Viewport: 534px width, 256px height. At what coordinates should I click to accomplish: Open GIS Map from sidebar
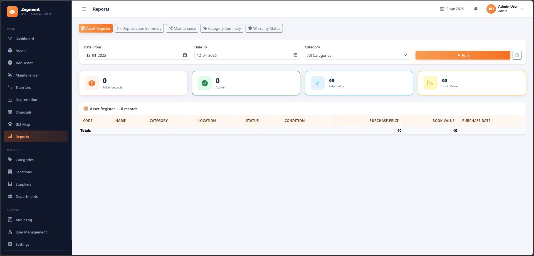[x=23, y=124]
